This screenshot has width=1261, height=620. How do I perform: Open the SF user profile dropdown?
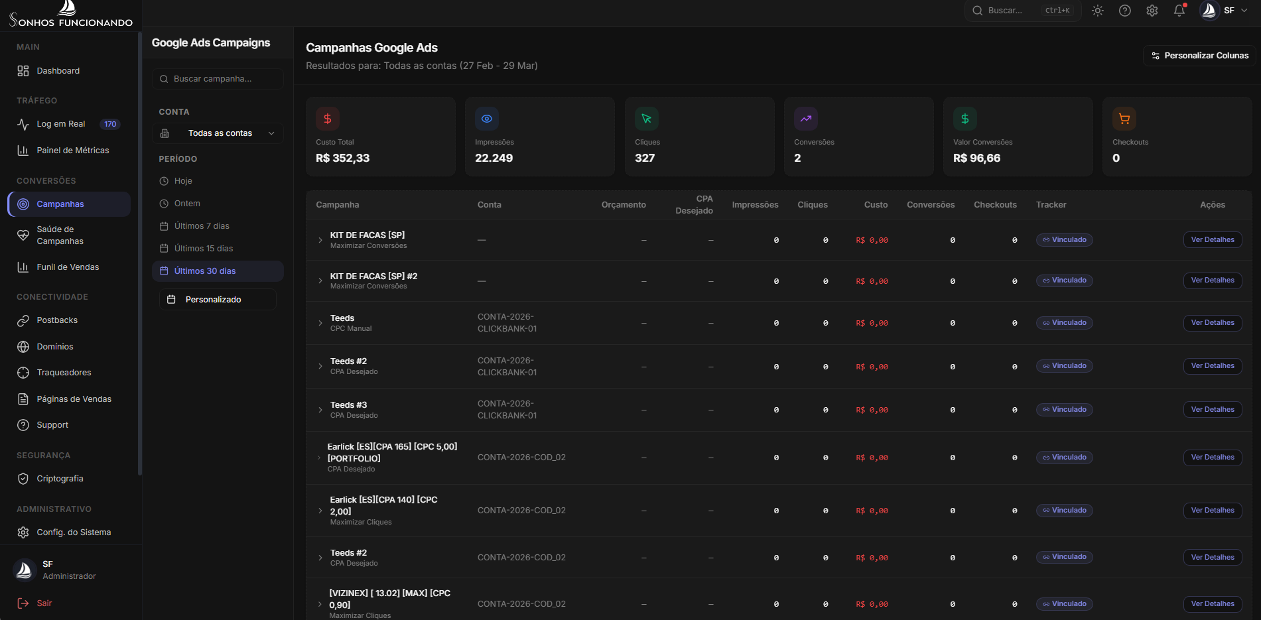1225,11
